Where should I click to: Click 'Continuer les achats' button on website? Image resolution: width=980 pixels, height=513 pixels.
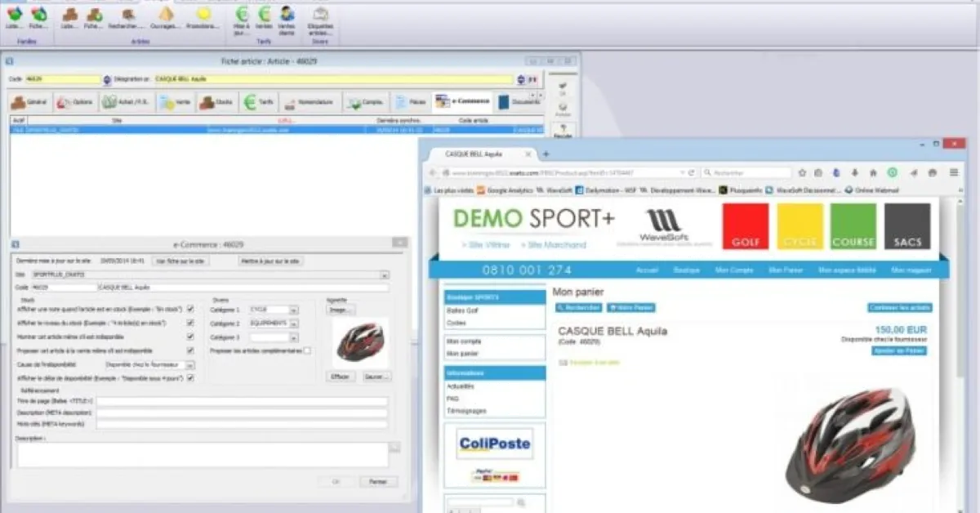pyautogui.click(x=900, y=307)
